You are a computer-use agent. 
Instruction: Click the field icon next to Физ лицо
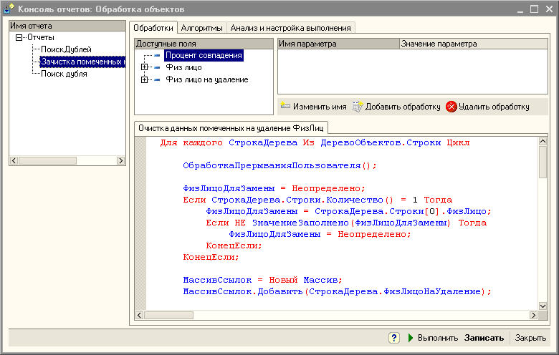(157, 67)
